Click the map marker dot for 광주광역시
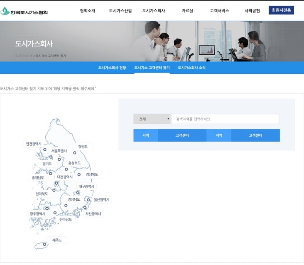Viewport: 304px width, 265px height. (47, 209)
